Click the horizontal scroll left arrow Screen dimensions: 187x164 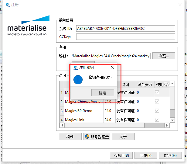[62, 125]
